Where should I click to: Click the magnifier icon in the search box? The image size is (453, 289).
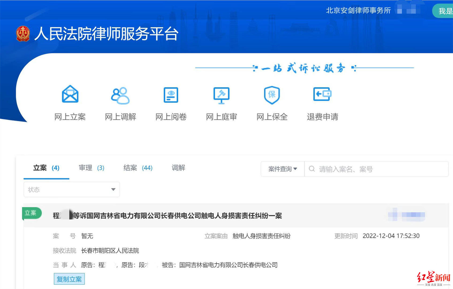pos(312,169)
